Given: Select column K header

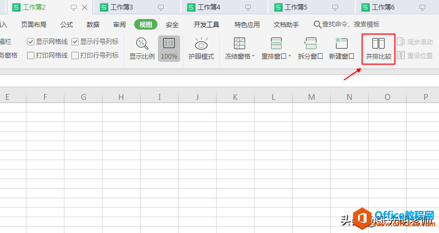Looking at the screenshot, I should tap(236, 97).
